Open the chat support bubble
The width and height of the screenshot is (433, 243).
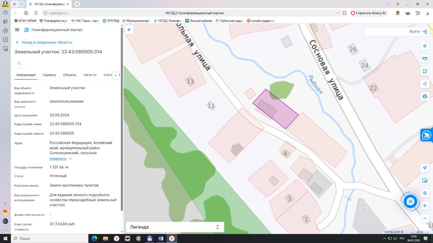point(410,201)
